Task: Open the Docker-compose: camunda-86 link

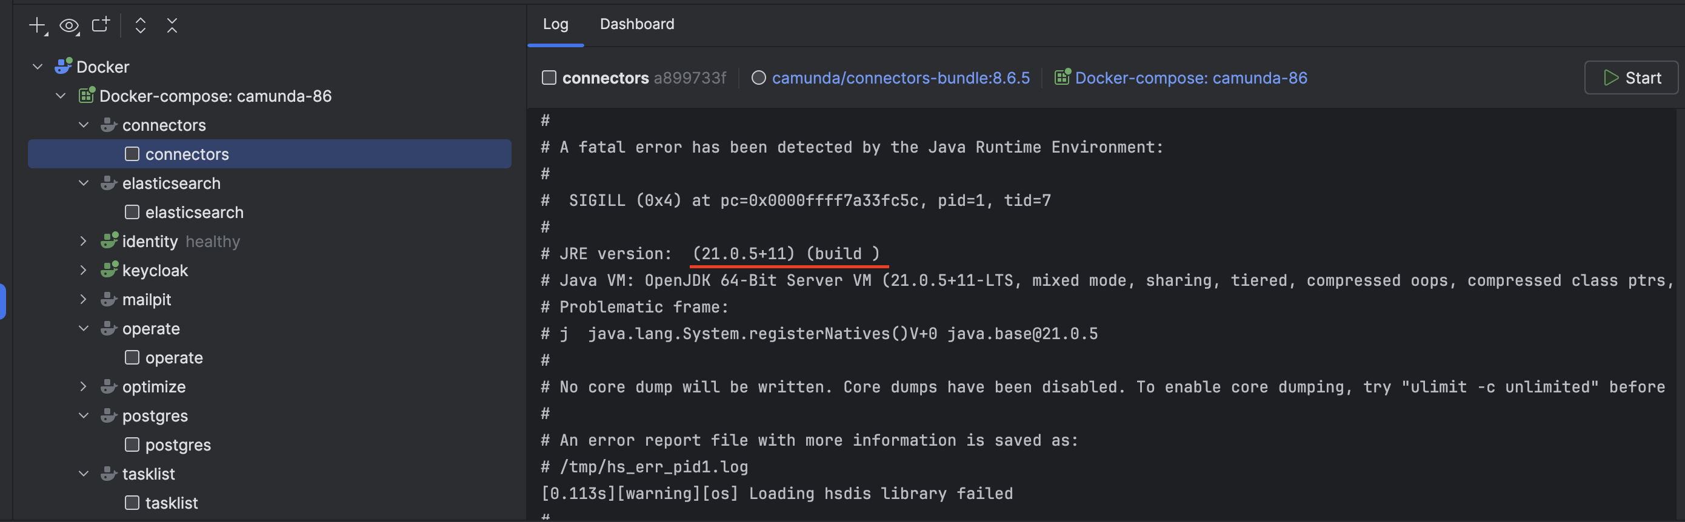Action: click(1191, 78)
